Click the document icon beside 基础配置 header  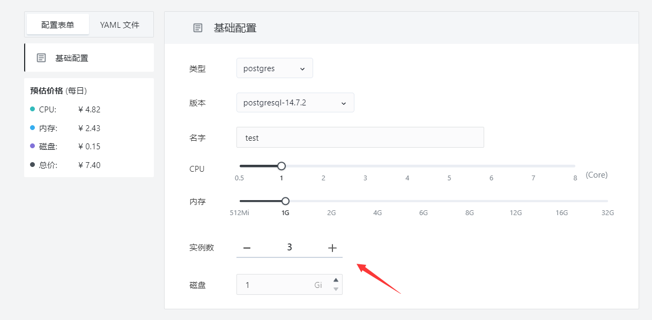198,28
